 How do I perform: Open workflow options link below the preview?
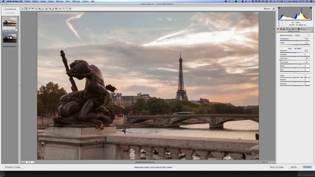click(x=153, y=167)
